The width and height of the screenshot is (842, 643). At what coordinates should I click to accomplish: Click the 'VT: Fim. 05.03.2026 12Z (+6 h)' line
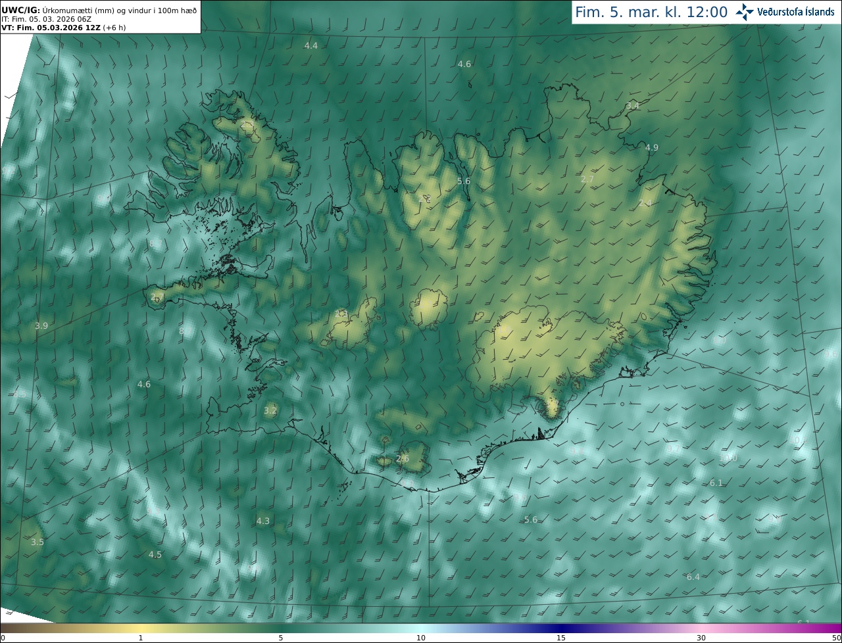coord(63,28)
